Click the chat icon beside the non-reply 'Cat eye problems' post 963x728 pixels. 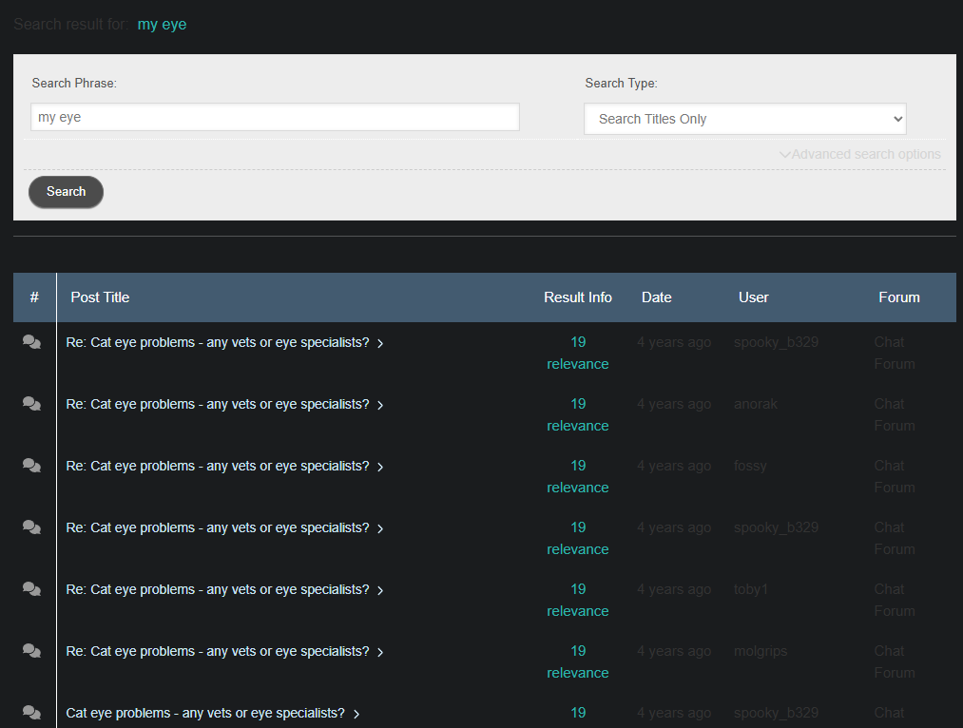(31, 713)
